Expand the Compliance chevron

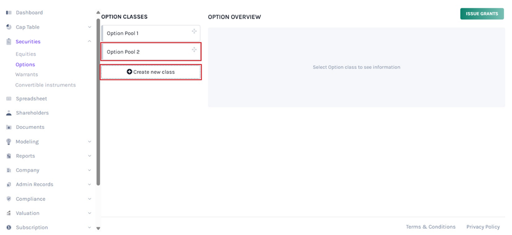pos(89,199)
